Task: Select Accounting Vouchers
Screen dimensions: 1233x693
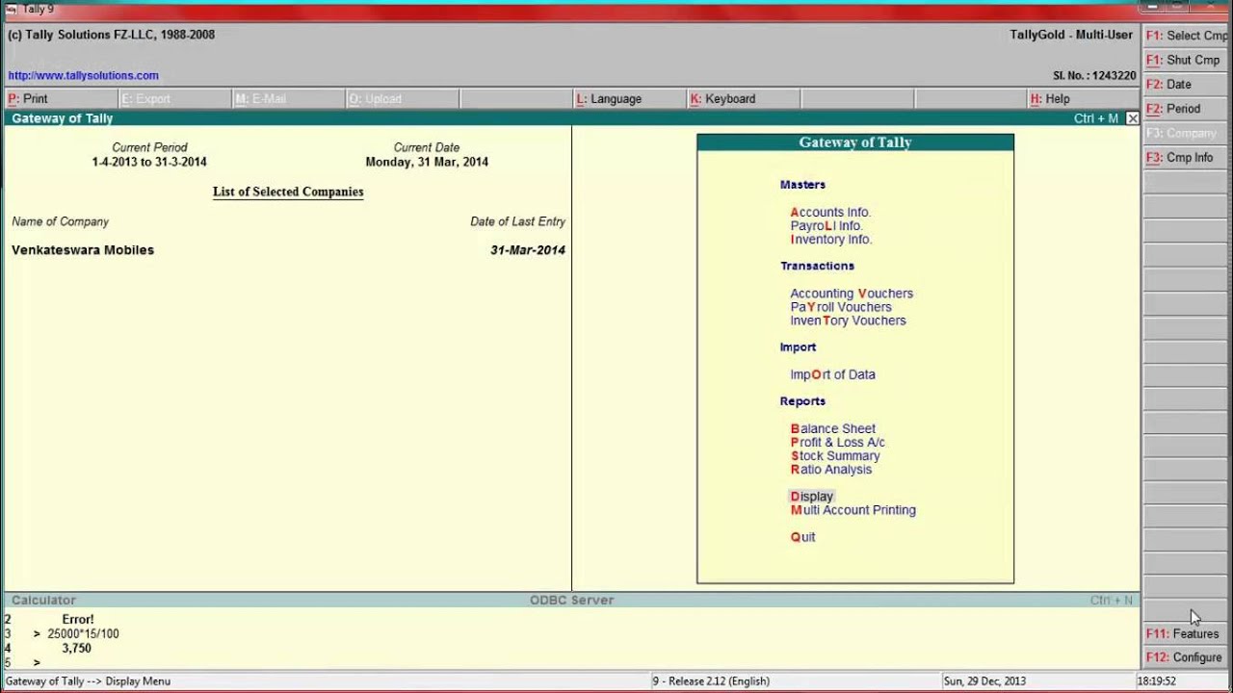Action: 852,294
